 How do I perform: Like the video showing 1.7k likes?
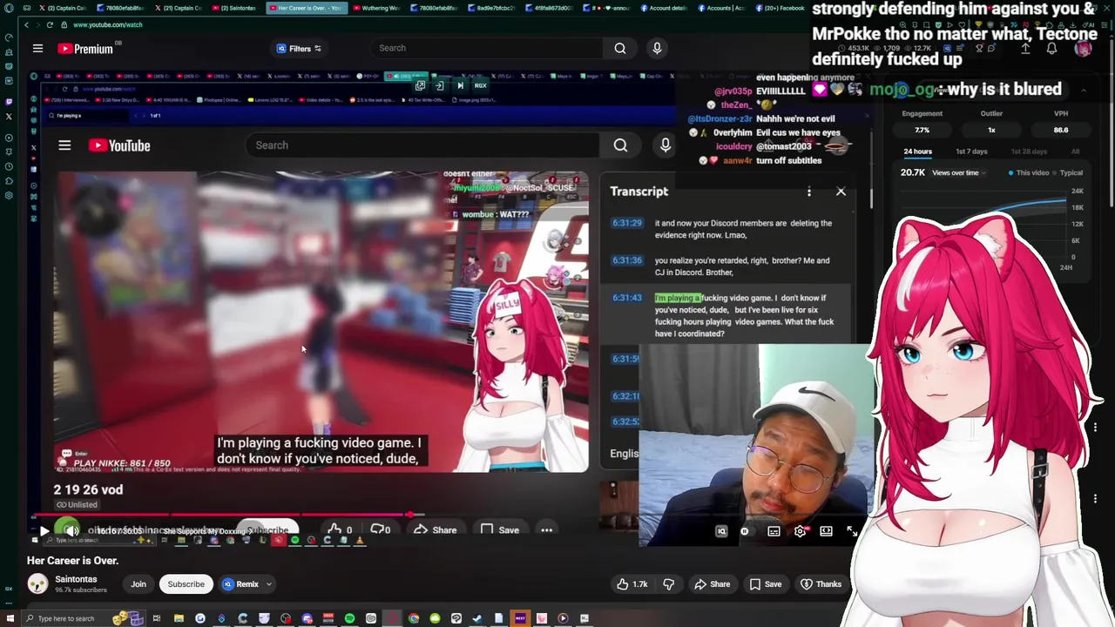tap(632, 584)
